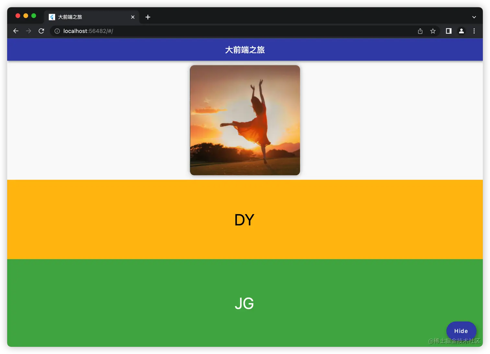Click the browser back arrow

[16, 31]
